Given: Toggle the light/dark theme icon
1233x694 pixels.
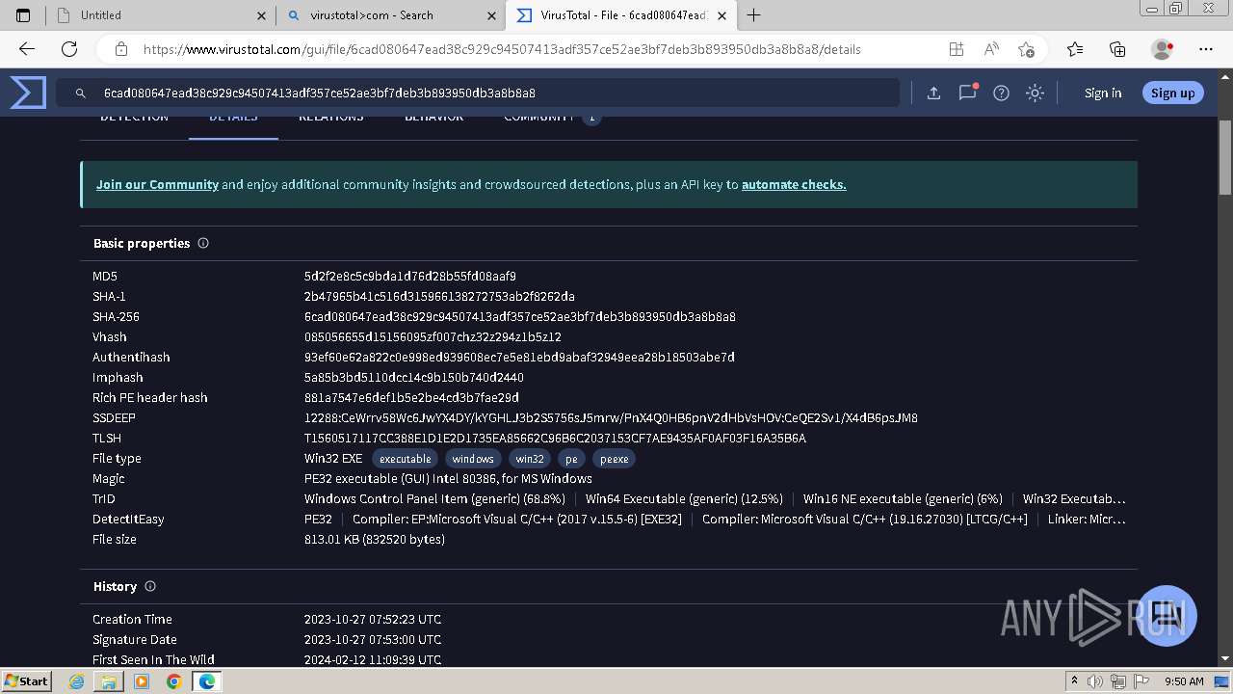Looking at the screenshot, I should [1035, 93].
